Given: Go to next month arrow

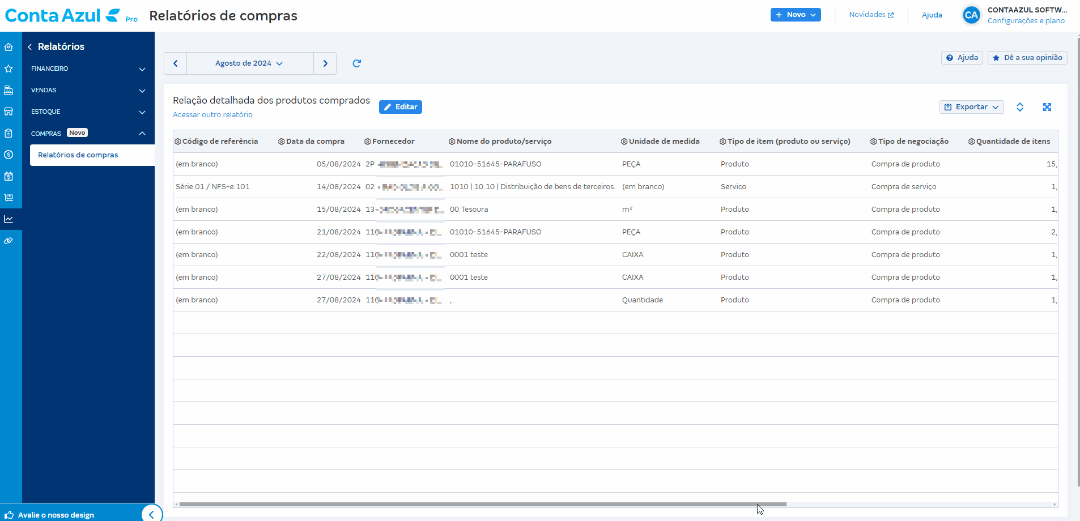Looking at the screenshot, I should [325, 63].
